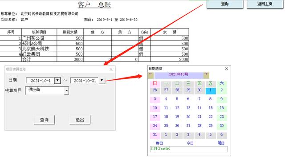This screenshot has width=285, height=167.
Task: Select day 10 in the calendar
Action: 155,108
